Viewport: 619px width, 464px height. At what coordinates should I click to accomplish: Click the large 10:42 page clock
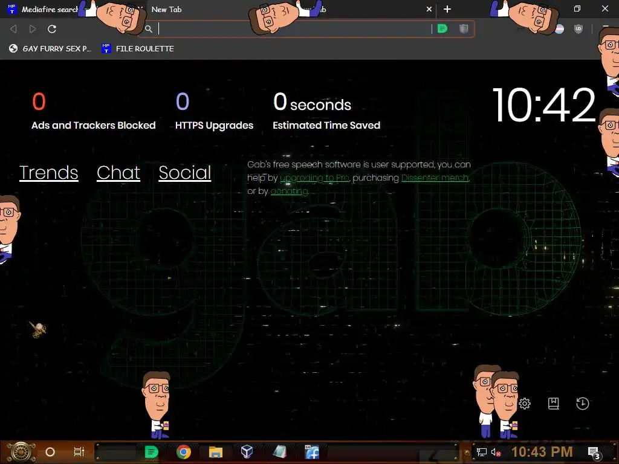click(544, 105)
